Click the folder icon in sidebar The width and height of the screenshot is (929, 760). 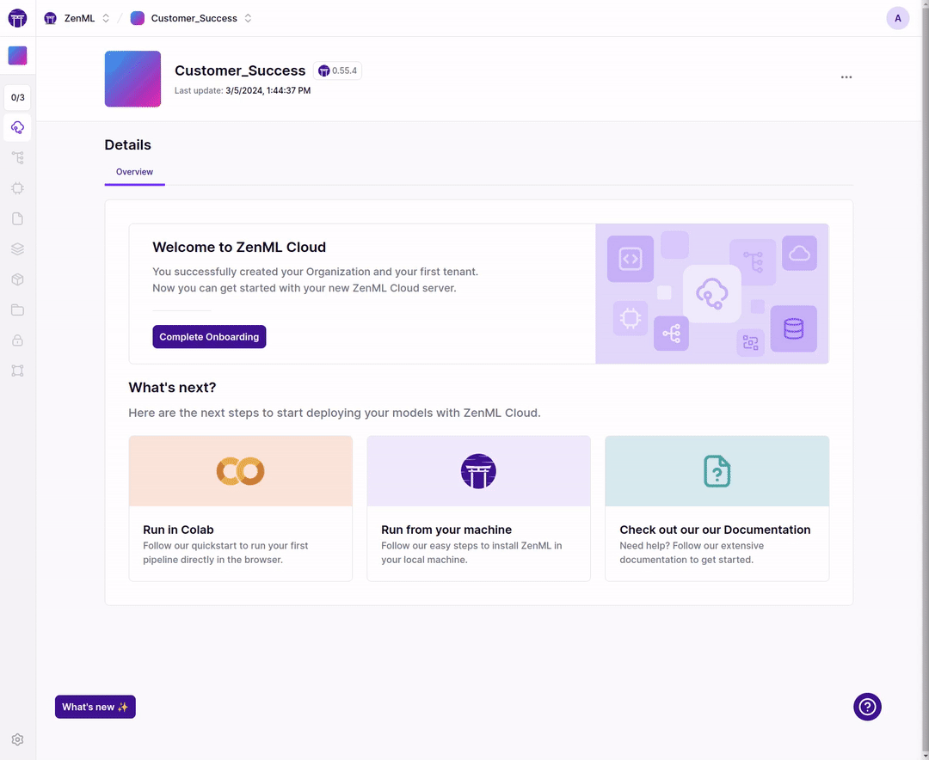17,310
